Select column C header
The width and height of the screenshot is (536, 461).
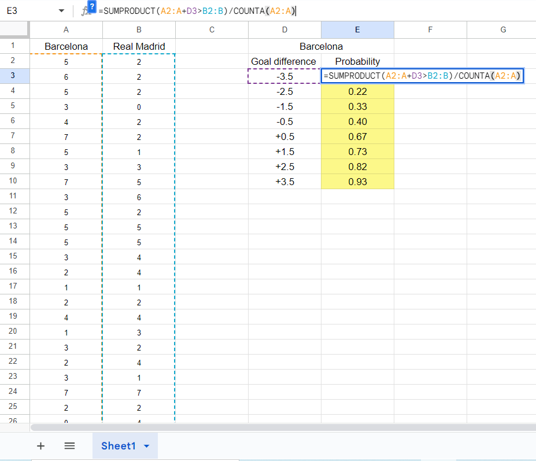pyautogui.click(x=212, y=29)
